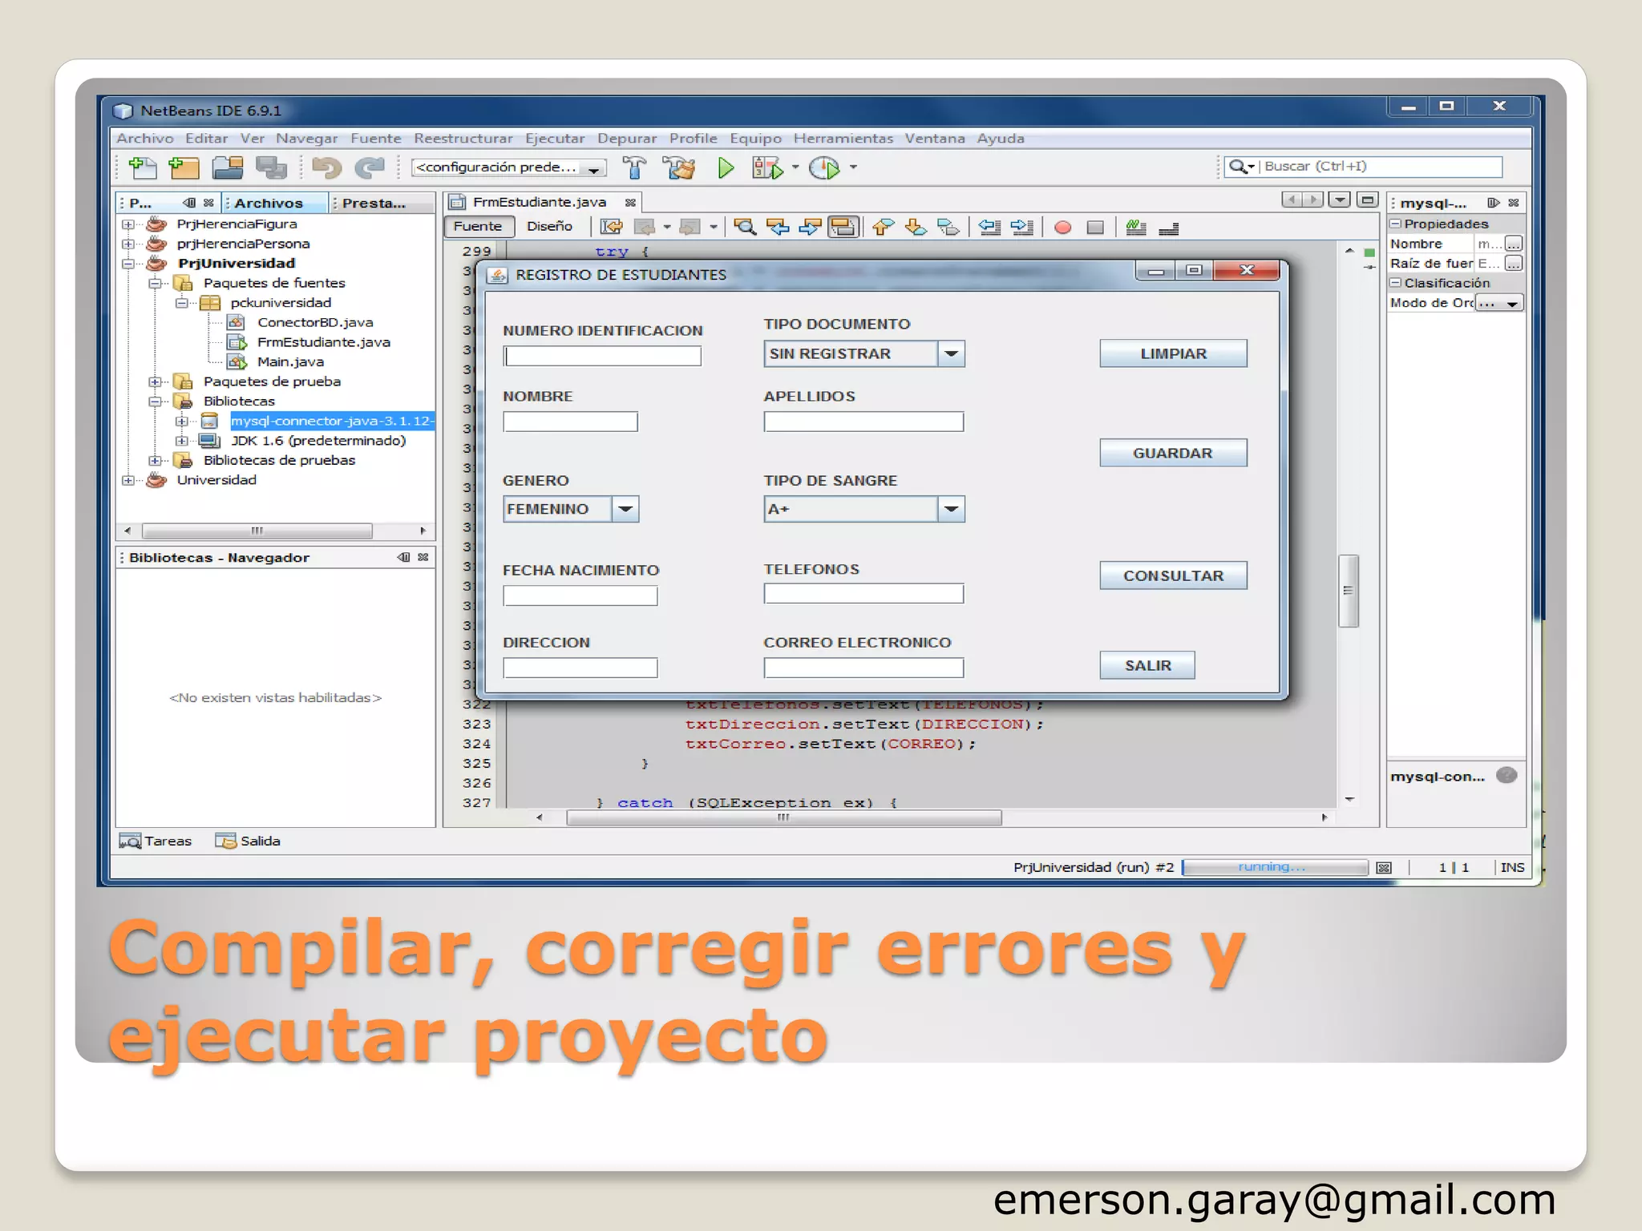Click the editor vertical scrollbar thumb
The image size is (1642, 1231).
click(x=1349, y=591)
